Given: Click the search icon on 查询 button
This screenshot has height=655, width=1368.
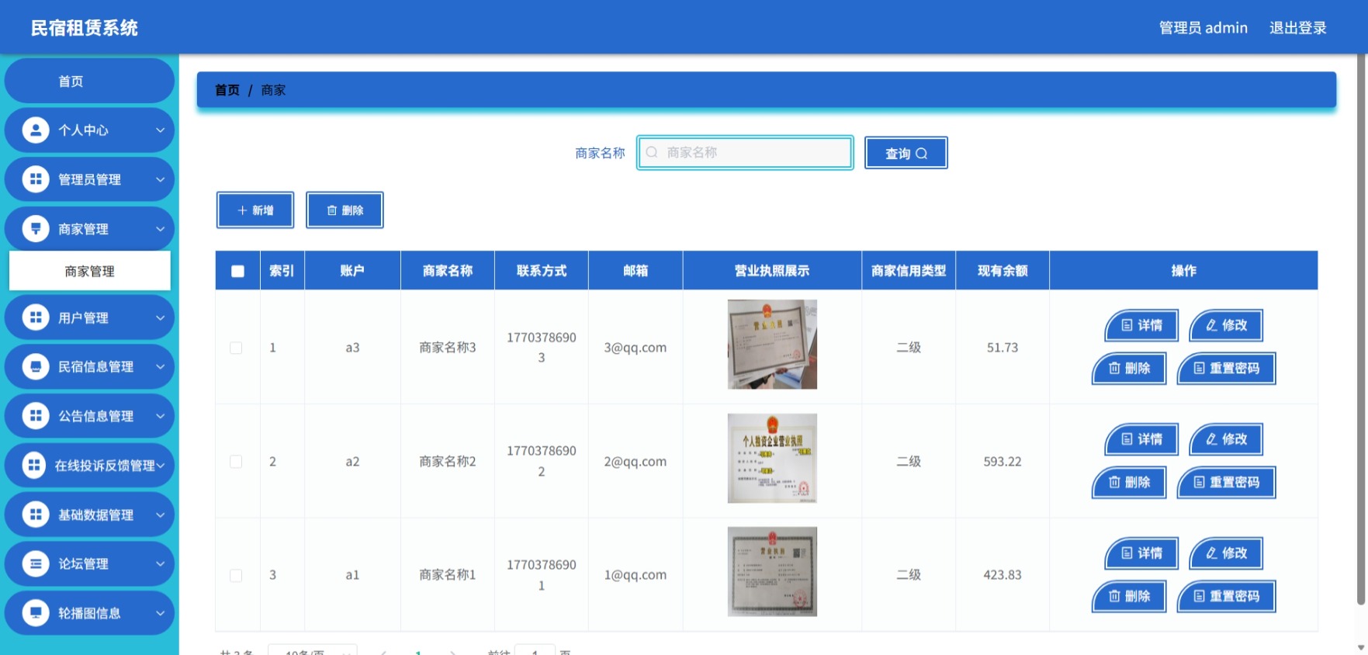Looking at the screenshot, I should pyautogui.click(x=922, y=154).
